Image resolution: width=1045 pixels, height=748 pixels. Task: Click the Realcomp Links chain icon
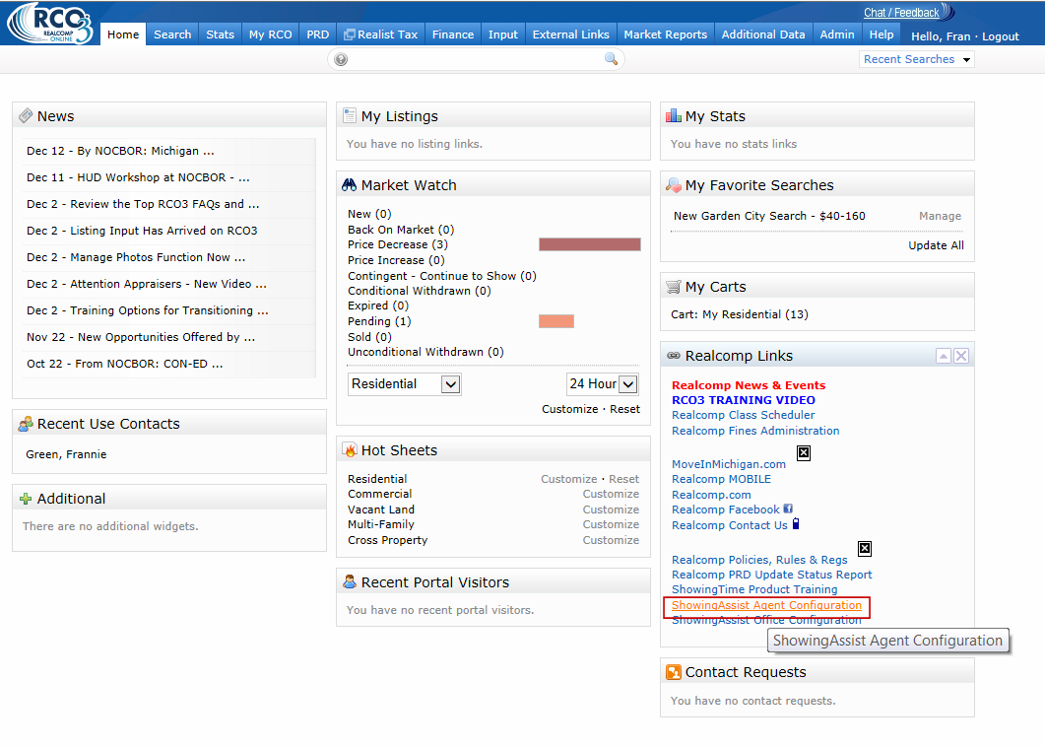(x=673, y=356)
